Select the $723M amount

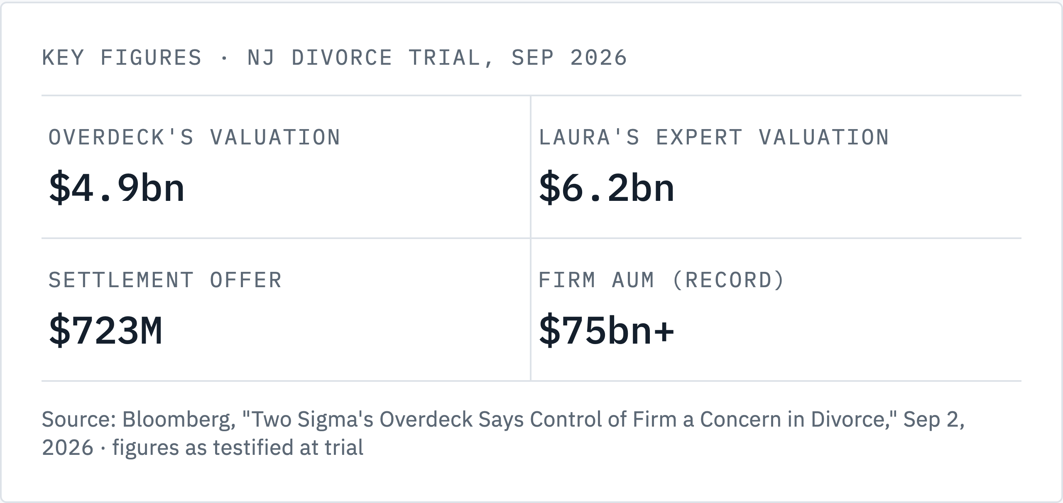click(105, 331)
